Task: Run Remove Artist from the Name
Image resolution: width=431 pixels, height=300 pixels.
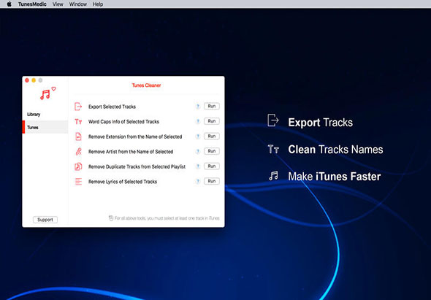Action: (x=212, y=151)
